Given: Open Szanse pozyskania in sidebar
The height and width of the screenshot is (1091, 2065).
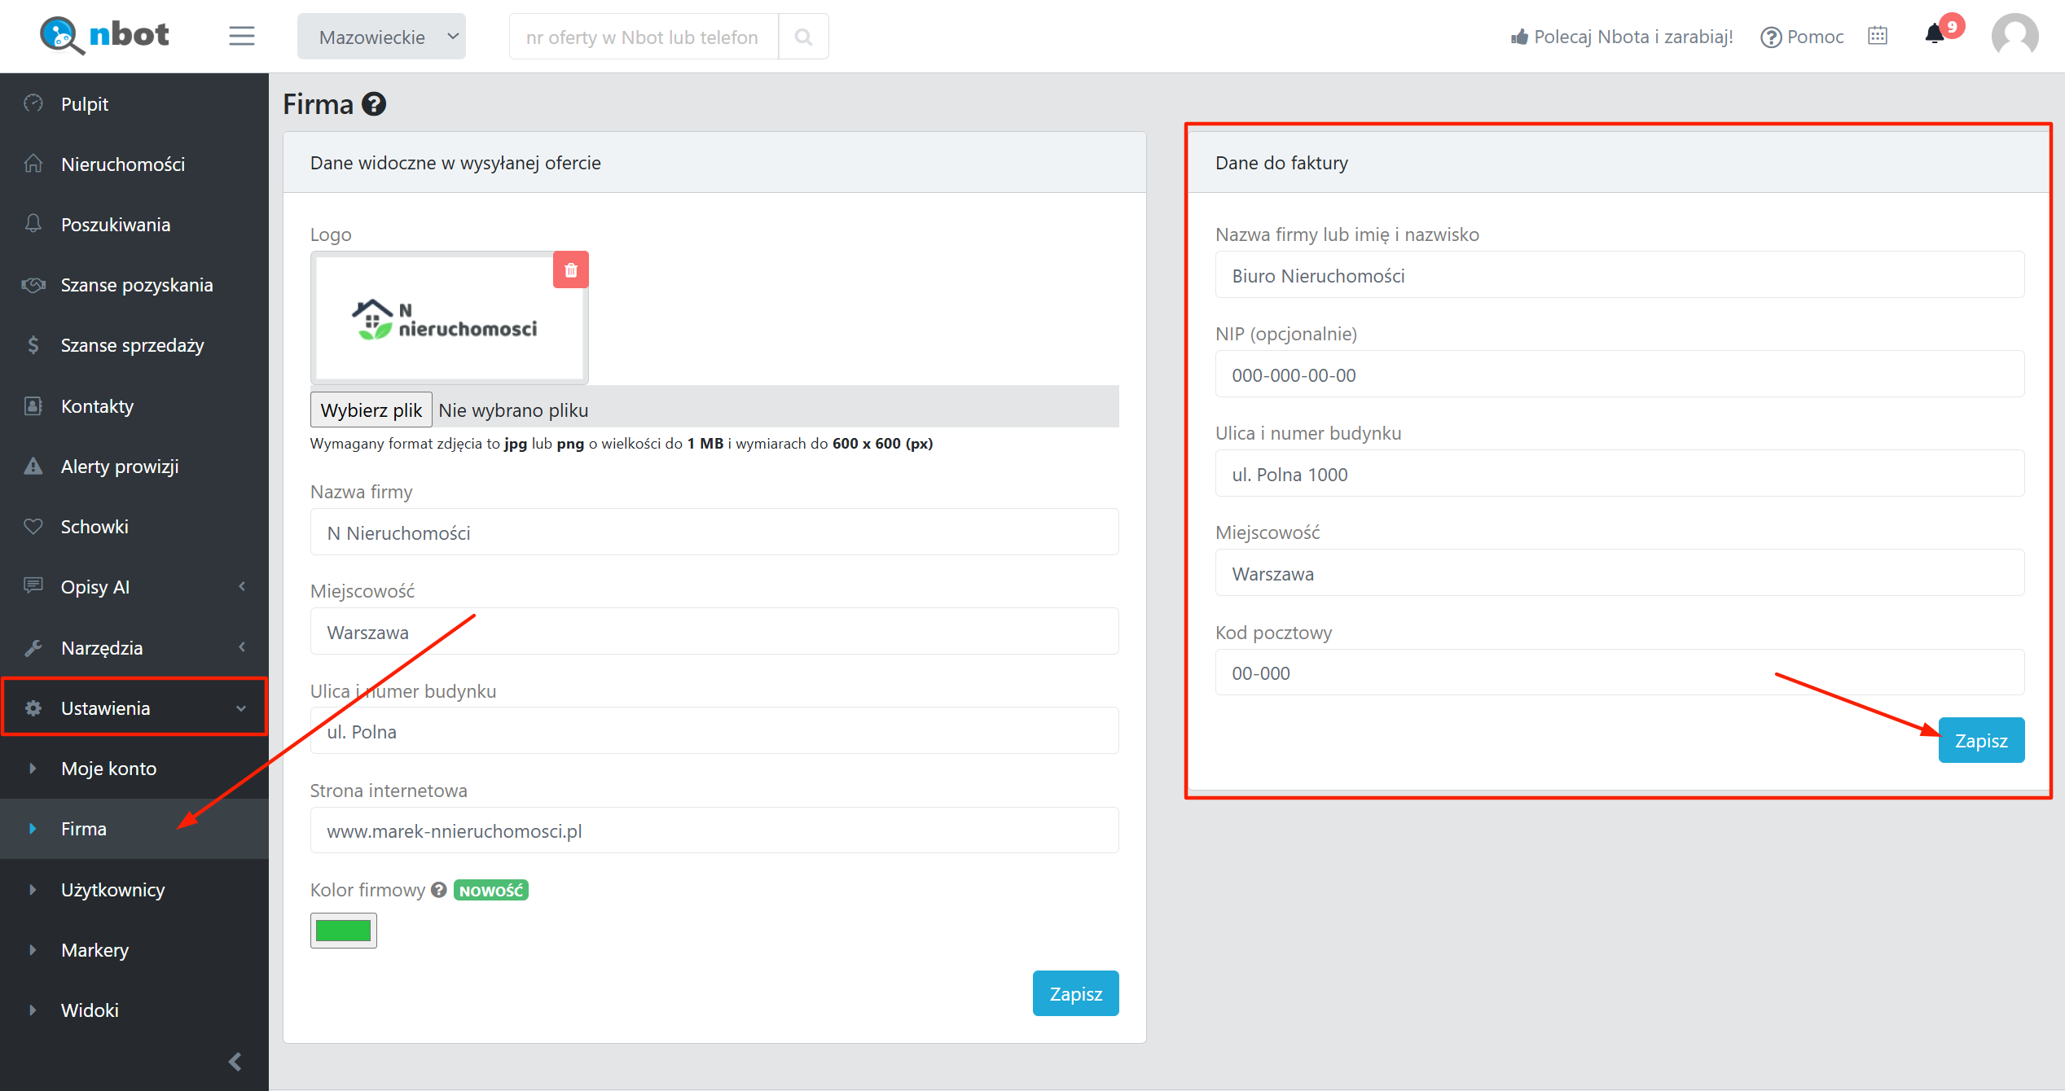Looking at the screenshot, I should [x=136, y=285].
